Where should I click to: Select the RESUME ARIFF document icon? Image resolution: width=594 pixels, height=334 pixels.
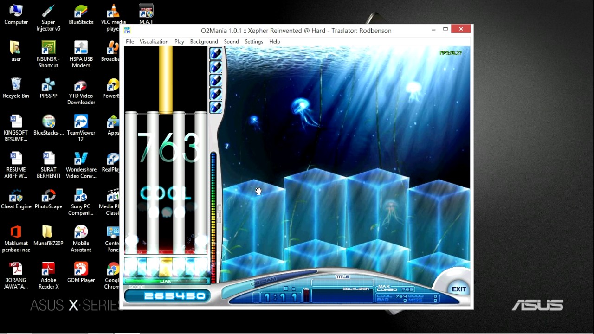pyautogui.click(x=16, y=165)
